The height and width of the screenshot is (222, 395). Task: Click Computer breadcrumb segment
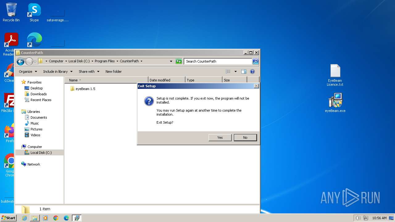coord(56,61)
